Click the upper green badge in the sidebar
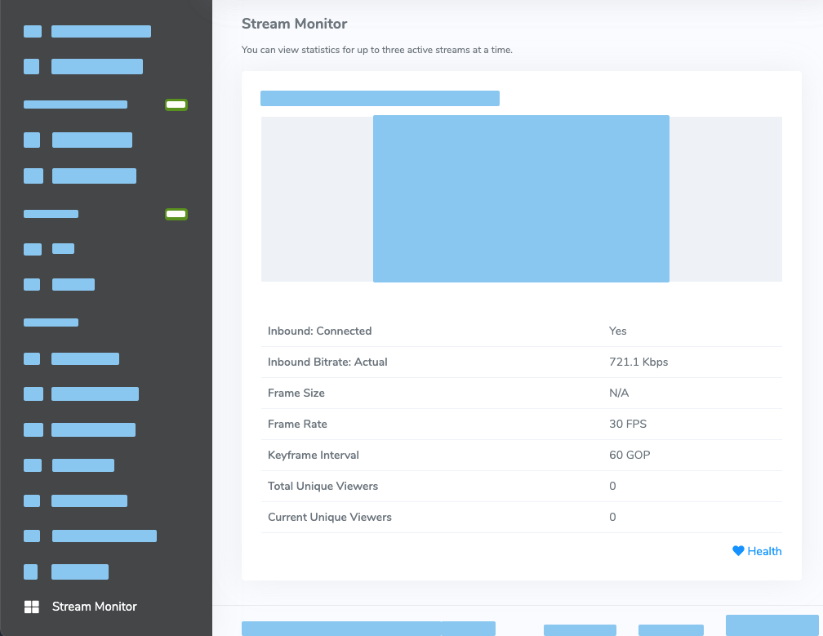Screen dimensions: 823x636 [176, 105]
